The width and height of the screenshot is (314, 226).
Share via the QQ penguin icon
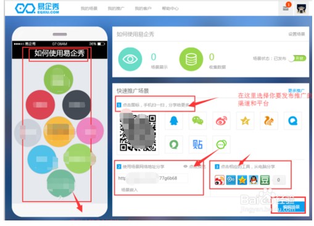[x=174, y=120]
